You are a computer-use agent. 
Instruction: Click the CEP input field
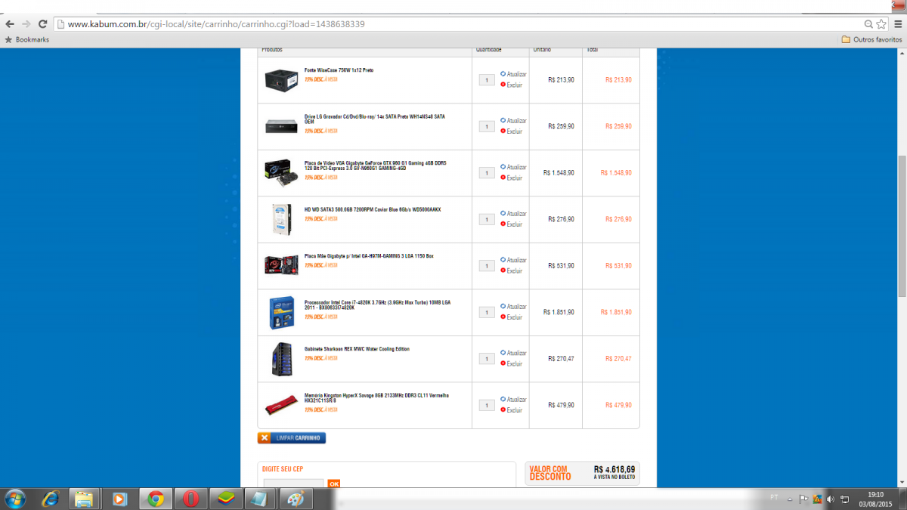point(293,484)
